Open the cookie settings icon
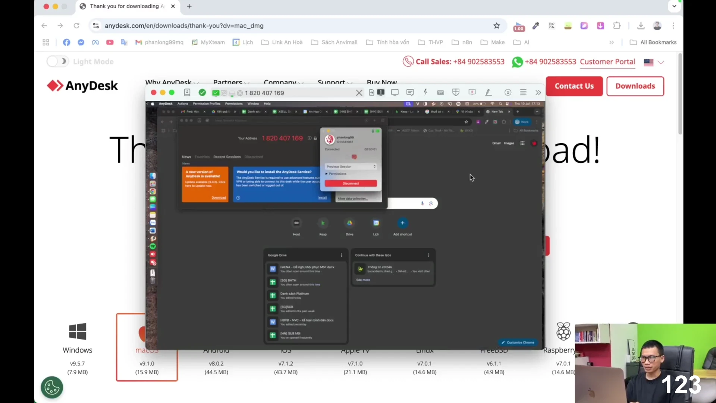This screenshot has height=403, width=716. click(x=52, y=387)
